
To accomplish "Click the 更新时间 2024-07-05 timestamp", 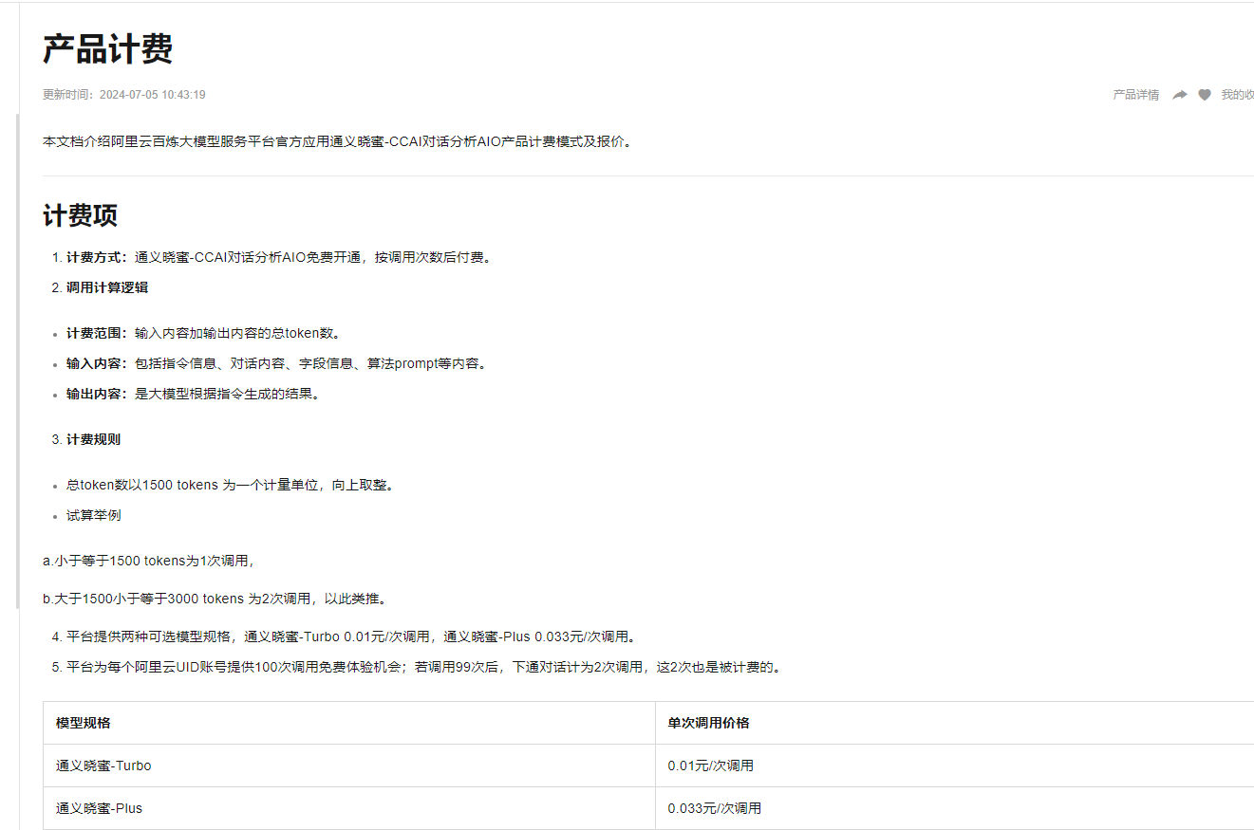I will 124,95.
